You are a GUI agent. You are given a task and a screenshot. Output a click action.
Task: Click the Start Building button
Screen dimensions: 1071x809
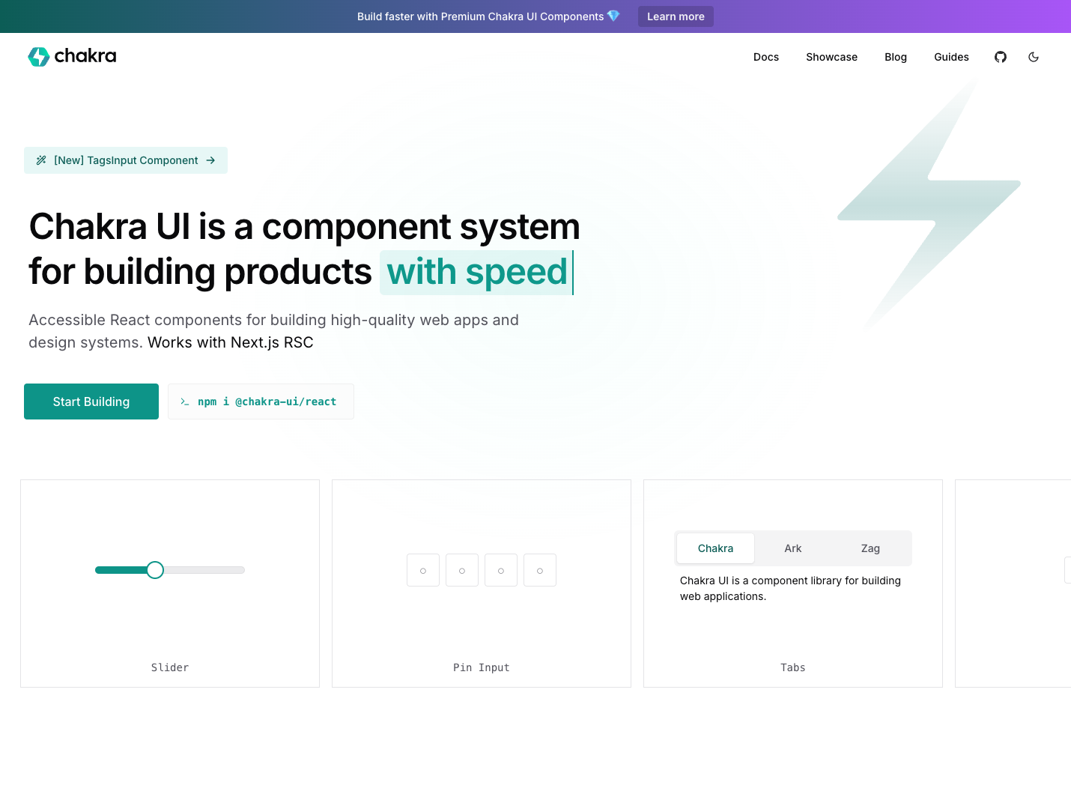point(91,402)
